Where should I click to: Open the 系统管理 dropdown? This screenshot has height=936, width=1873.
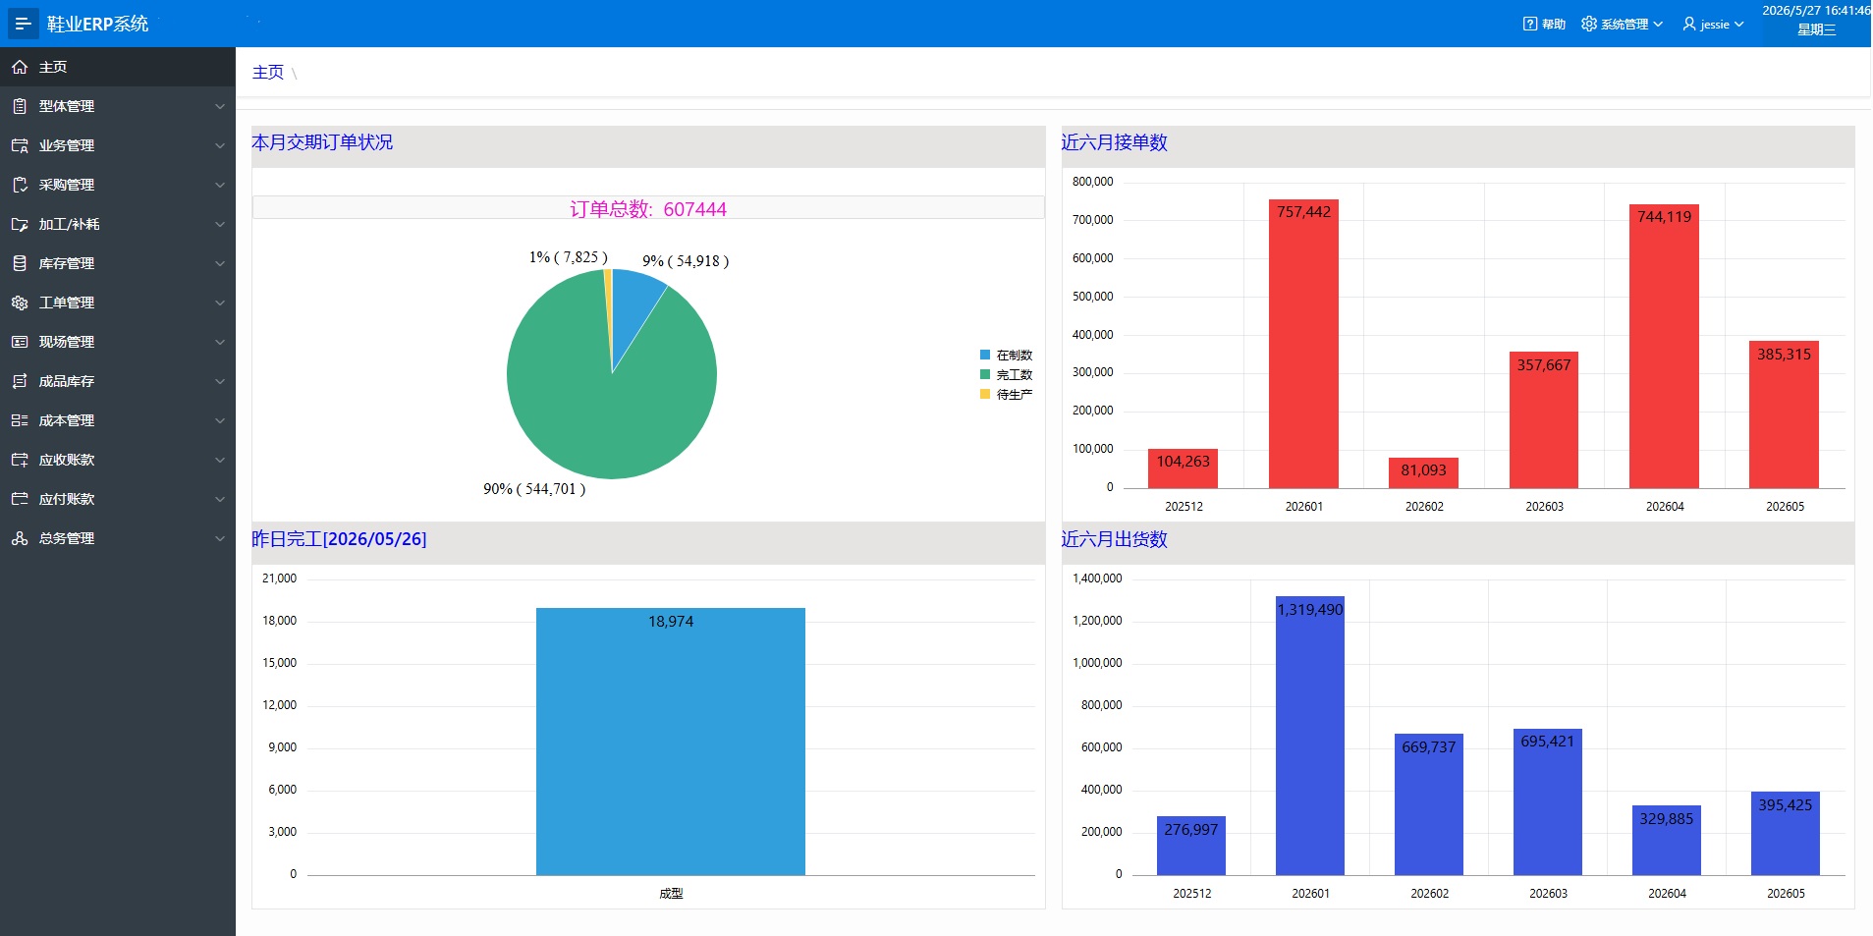pyautogui.click(x=1622, y=24)
